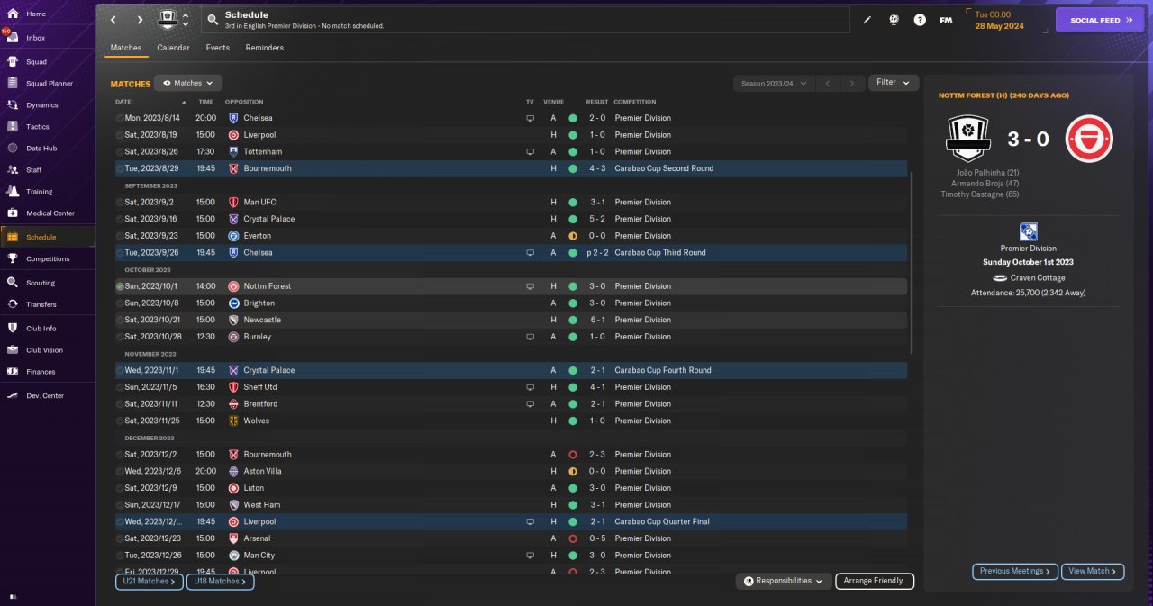Open Club Info from sidebar
The width and height of the screenshot is (1153, 606).
pyautogui.click(x=41, y=329)
